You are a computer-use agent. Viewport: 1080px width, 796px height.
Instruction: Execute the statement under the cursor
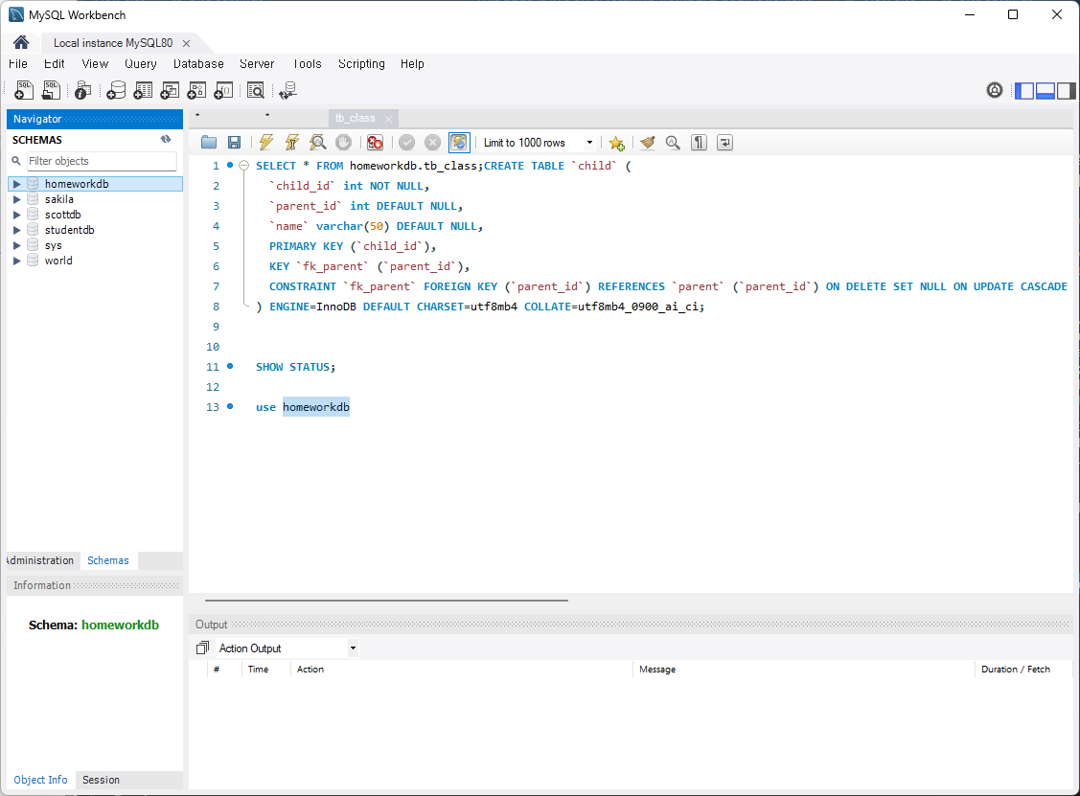292,143
